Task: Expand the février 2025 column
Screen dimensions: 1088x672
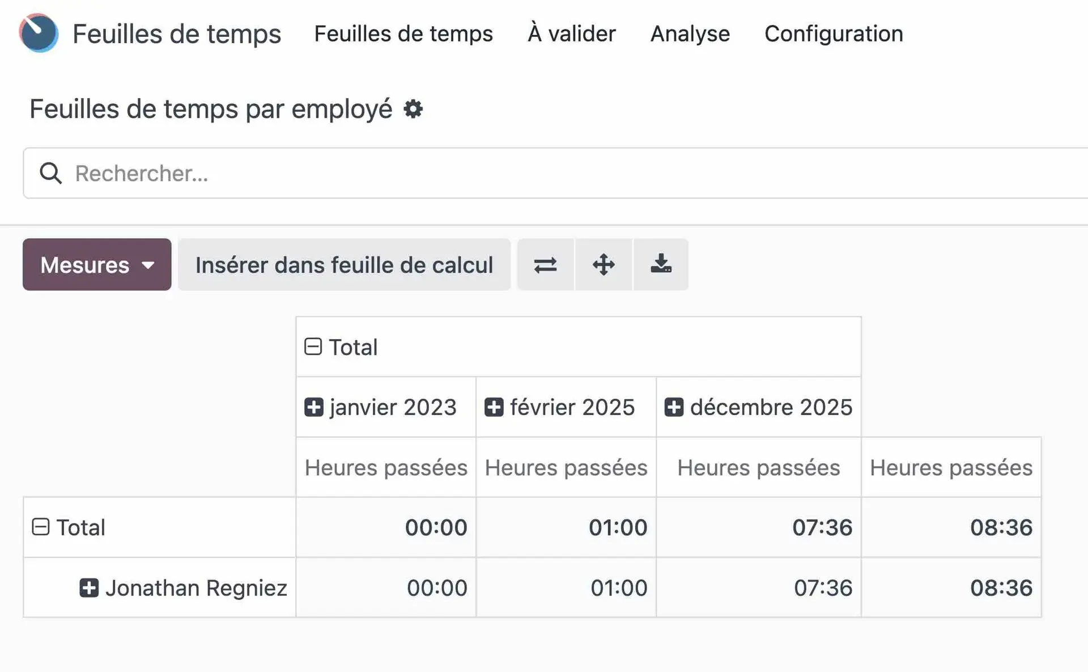Action: pyautogui.click(x=494, y=407)
